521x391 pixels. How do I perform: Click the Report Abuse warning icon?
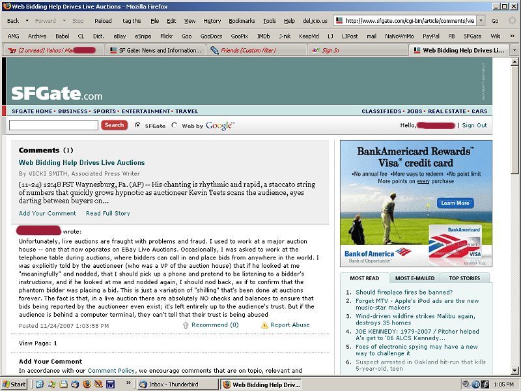[264, 325]
